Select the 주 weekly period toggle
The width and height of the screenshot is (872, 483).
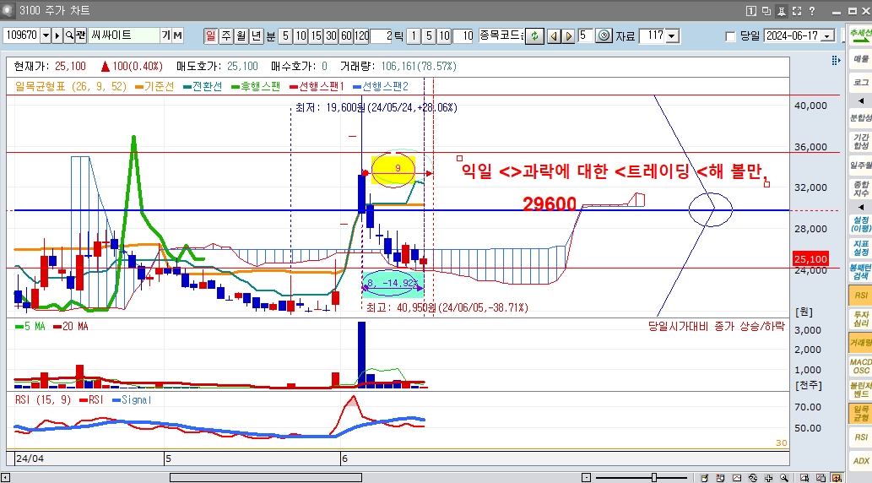click(225, 35)
